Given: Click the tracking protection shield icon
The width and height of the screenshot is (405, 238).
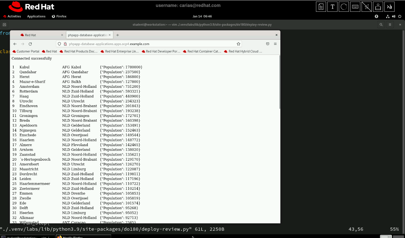Looking at the screenshot, I should (59, 44).
